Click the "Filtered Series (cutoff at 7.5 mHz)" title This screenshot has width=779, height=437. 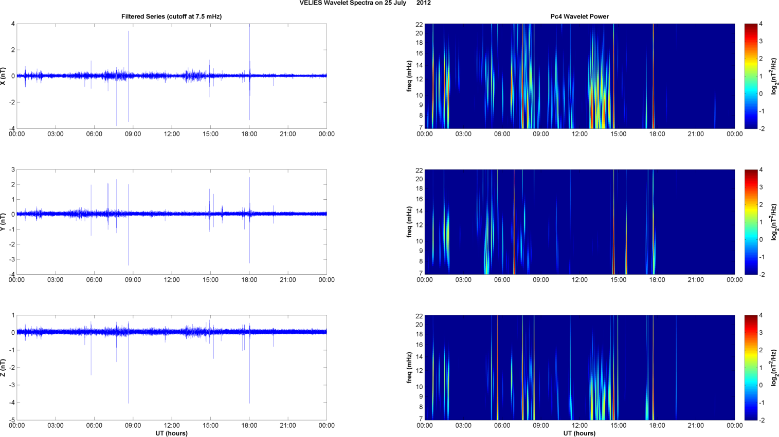coord(171,16)
